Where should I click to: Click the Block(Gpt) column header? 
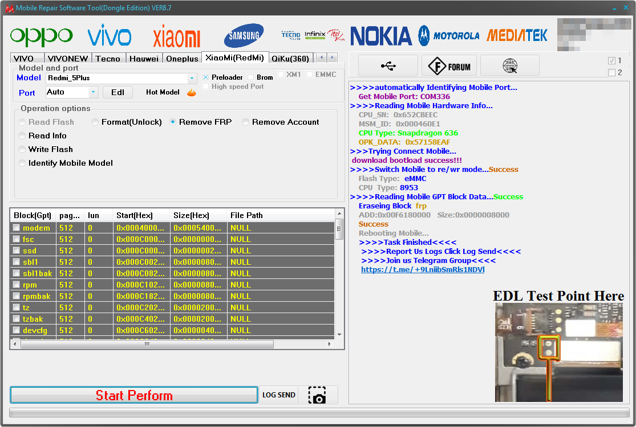33,215
